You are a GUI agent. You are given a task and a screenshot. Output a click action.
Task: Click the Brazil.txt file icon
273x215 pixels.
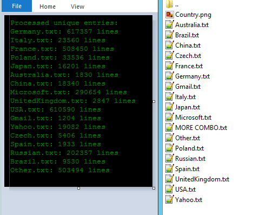point(169,35)
